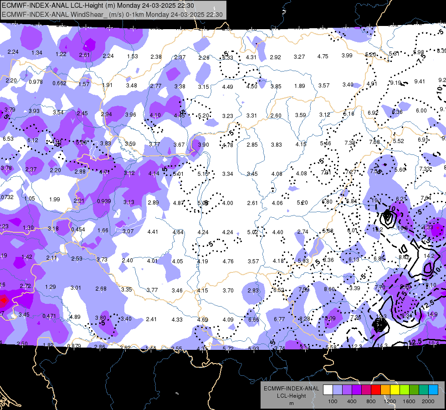Click the dark green legend swatch
The image size is (446, 410).
point(414,390)
